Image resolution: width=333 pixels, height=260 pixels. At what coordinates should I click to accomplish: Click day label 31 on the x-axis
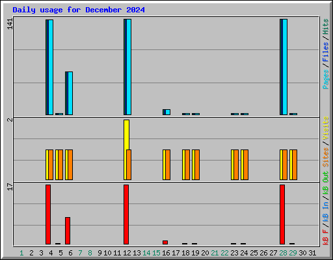tap(312, 253)
